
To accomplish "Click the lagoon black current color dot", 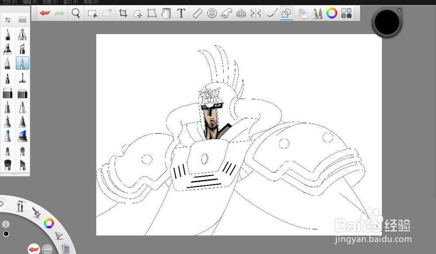I will point(6,234).
